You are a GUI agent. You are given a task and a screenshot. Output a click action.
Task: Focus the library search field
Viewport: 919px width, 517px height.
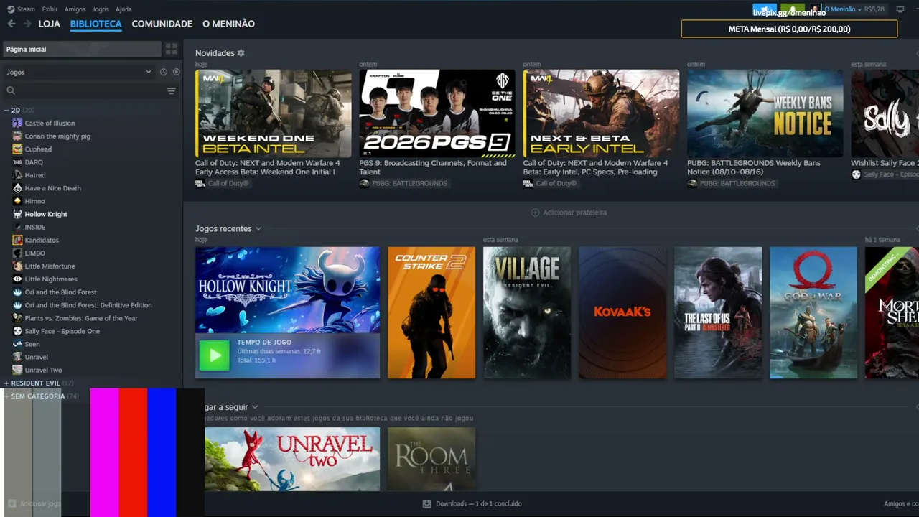coord(90,90)
